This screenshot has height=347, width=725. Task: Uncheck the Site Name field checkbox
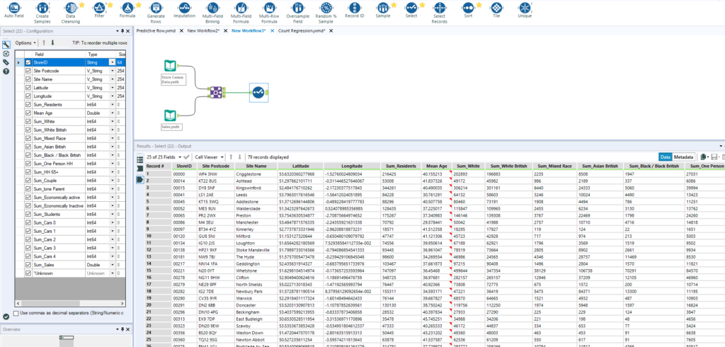(28, 79)
